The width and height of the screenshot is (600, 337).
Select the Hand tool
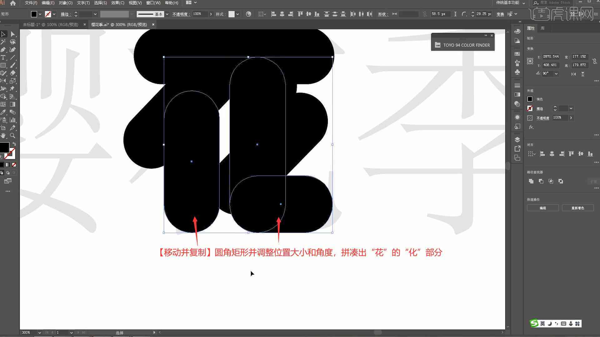(3, 135)
